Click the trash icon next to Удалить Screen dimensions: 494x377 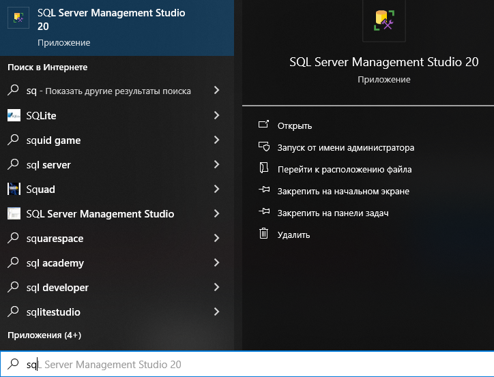pos(263,235)
